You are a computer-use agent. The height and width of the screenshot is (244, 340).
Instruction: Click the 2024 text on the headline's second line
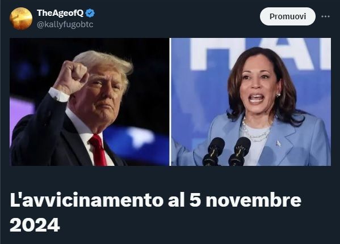tap(35, 225)
